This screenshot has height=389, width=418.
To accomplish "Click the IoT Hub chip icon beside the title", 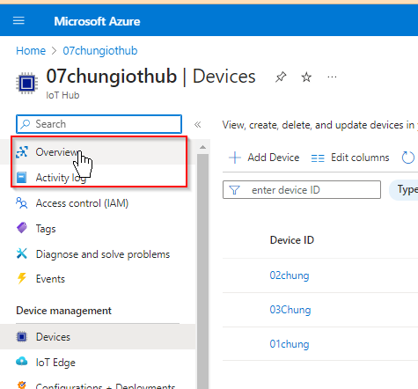I will point(26,83).
